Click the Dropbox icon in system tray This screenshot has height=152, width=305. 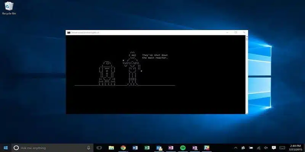242,147
